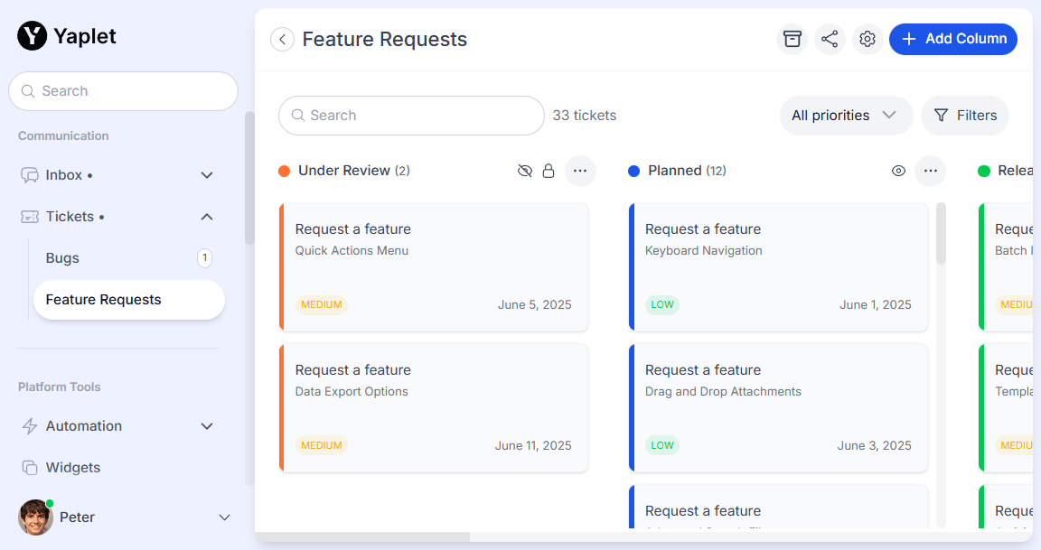The image size is (1041, 550).
Task: Click the back arrow beside Feature Requests
Action: 283,39
